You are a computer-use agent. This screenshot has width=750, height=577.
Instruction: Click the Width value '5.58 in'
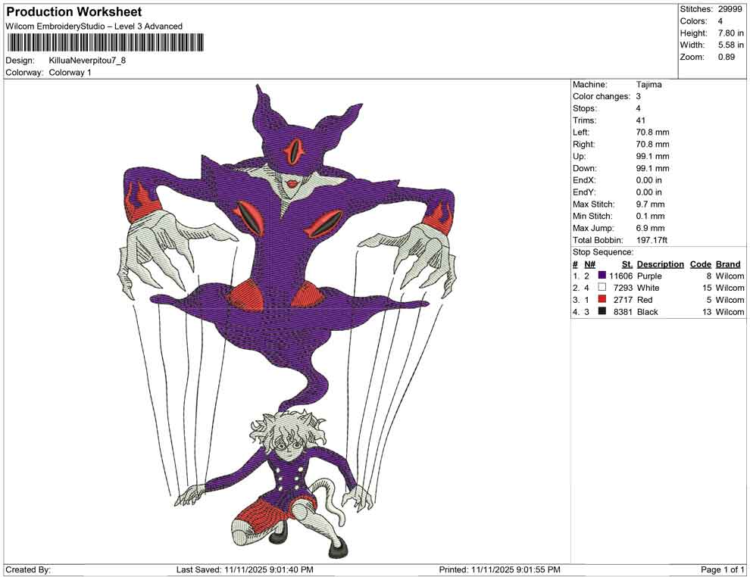click(x=731, y=45)
